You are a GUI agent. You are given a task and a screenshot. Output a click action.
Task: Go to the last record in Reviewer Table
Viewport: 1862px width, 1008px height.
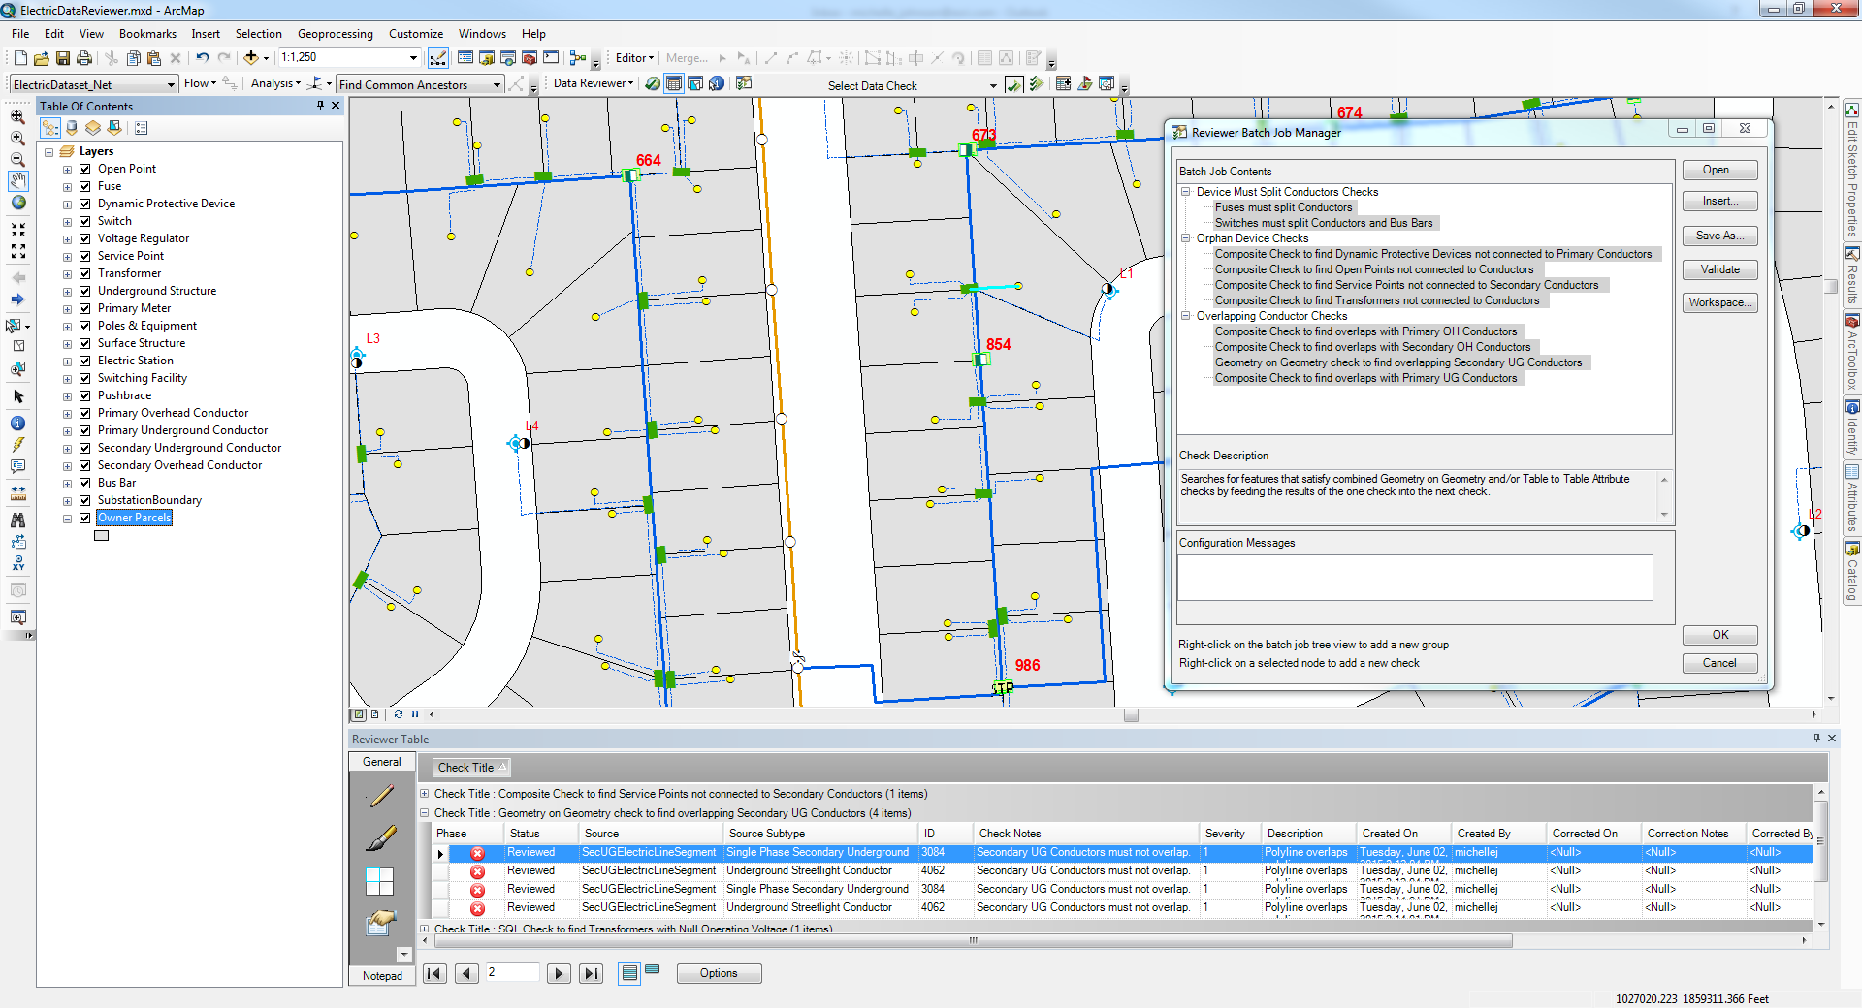coord(591,973)
